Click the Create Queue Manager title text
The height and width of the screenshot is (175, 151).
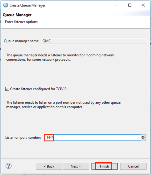(27, 5)
